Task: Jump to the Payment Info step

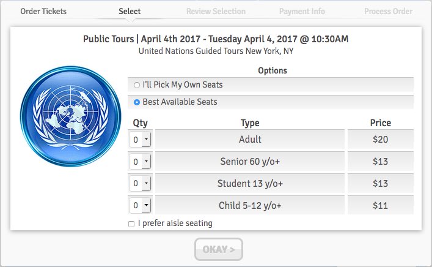Action: coord(302,11)
